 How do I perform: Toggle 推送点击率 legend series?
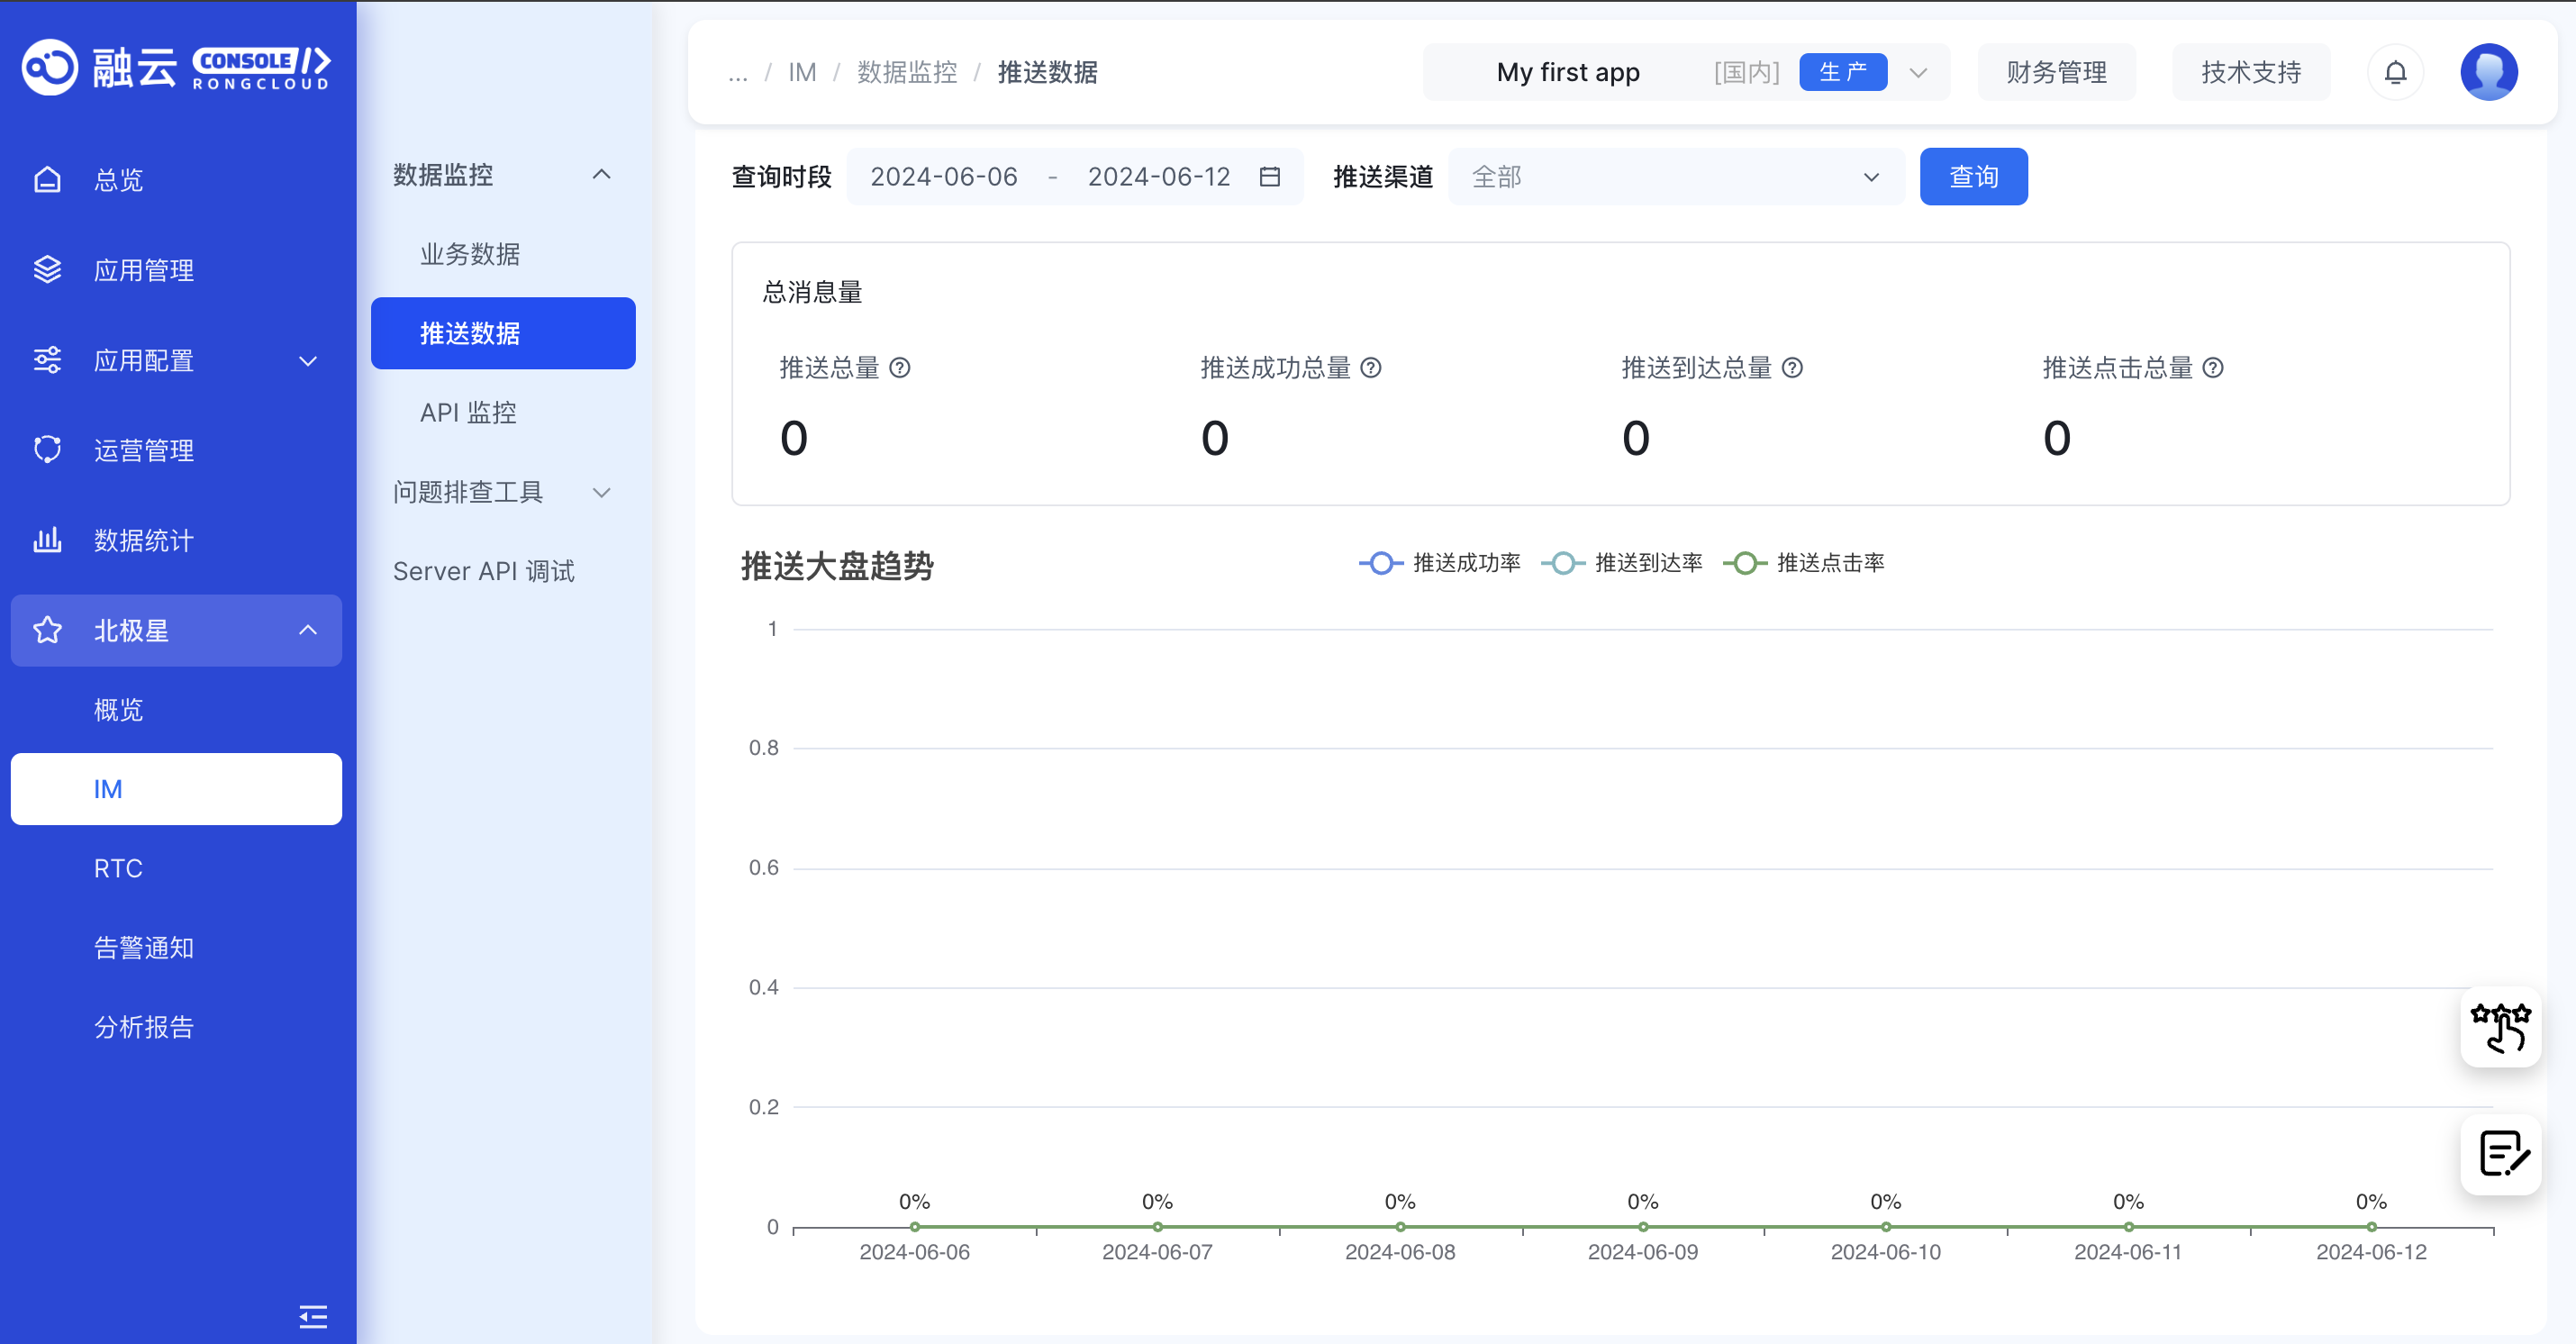pos(1804,563)
